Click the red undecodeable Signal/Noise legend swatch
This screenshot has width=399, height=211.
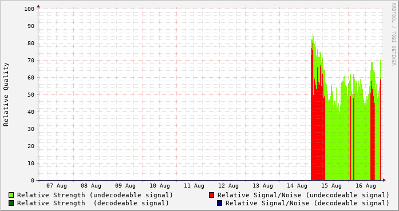[211, 195]
